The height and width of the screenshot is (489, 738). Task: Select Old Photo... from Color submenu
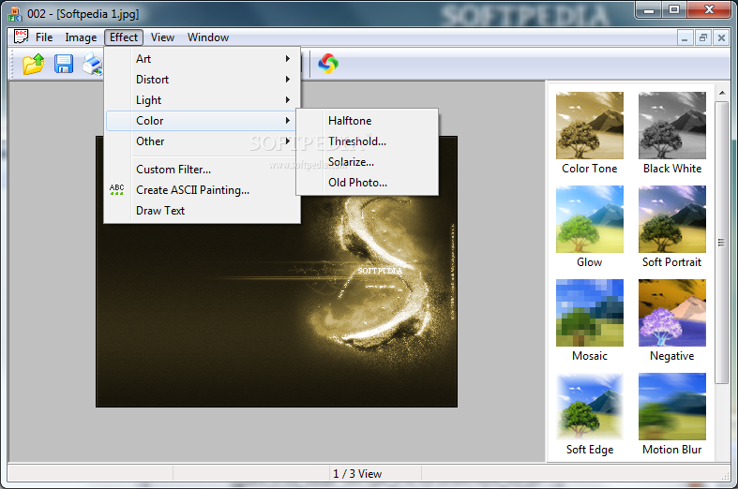(x=367, y=183)
